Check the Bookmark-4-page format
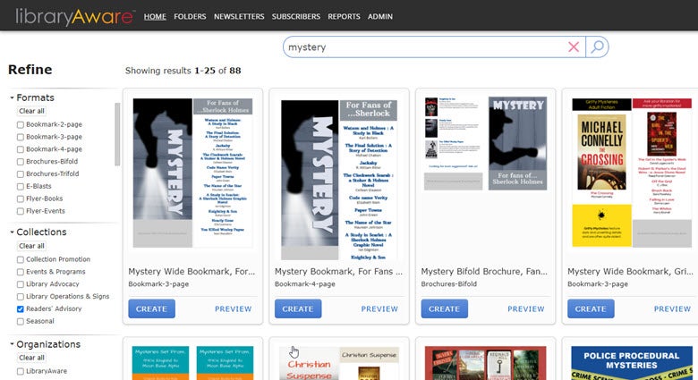The width and height of the screenshot is (698, 380). tap(21, 149)
